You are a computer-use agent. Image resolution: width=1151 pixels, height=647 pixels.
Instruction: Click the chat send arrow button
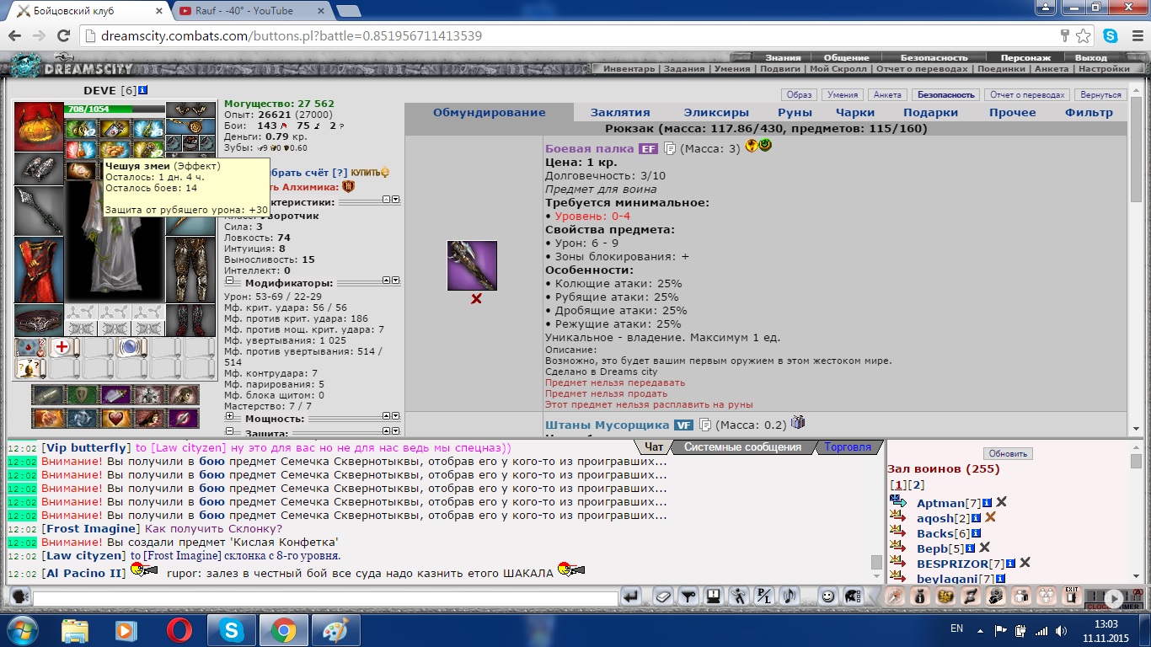click(x=630, y=596)
